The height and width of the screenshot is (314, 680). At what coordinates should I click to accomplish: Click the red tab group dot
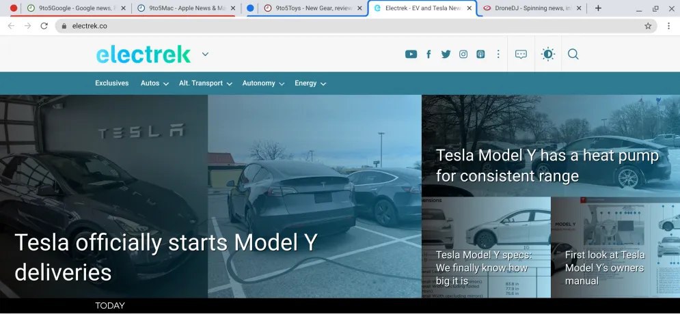coord(14,8)
